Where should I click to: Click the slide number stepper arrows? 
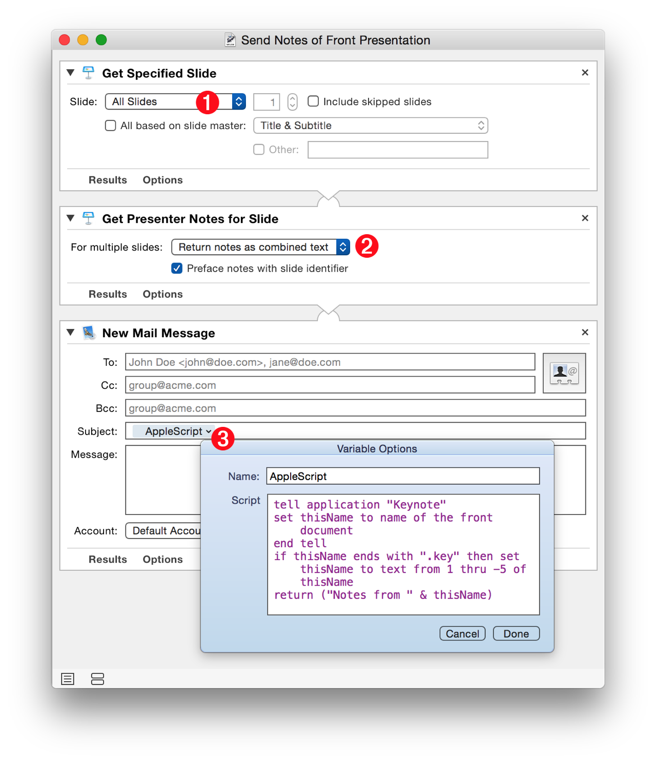[292, 101]
